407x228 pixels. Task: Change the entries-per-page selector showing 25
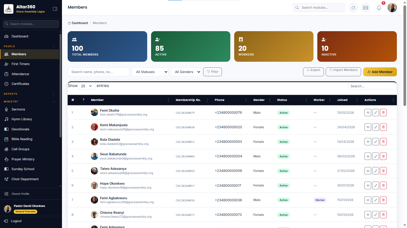[x=87, y=86]
